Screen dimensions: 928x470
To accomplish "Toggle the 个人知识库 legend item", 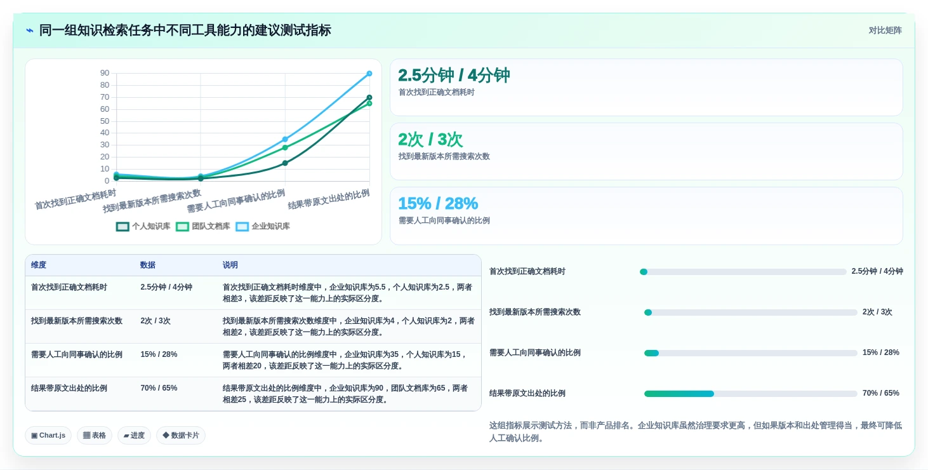I will (x=143, y=226).
